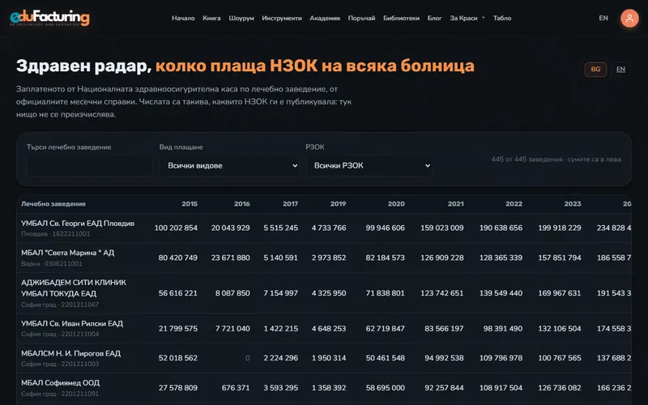Select row МБАЛСМ Н. И. Пирогов ЕАД

(x=324, y=358)
